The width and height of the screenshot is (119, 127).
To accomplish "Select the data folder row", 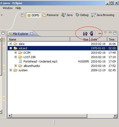I will (x=62, y=44).
